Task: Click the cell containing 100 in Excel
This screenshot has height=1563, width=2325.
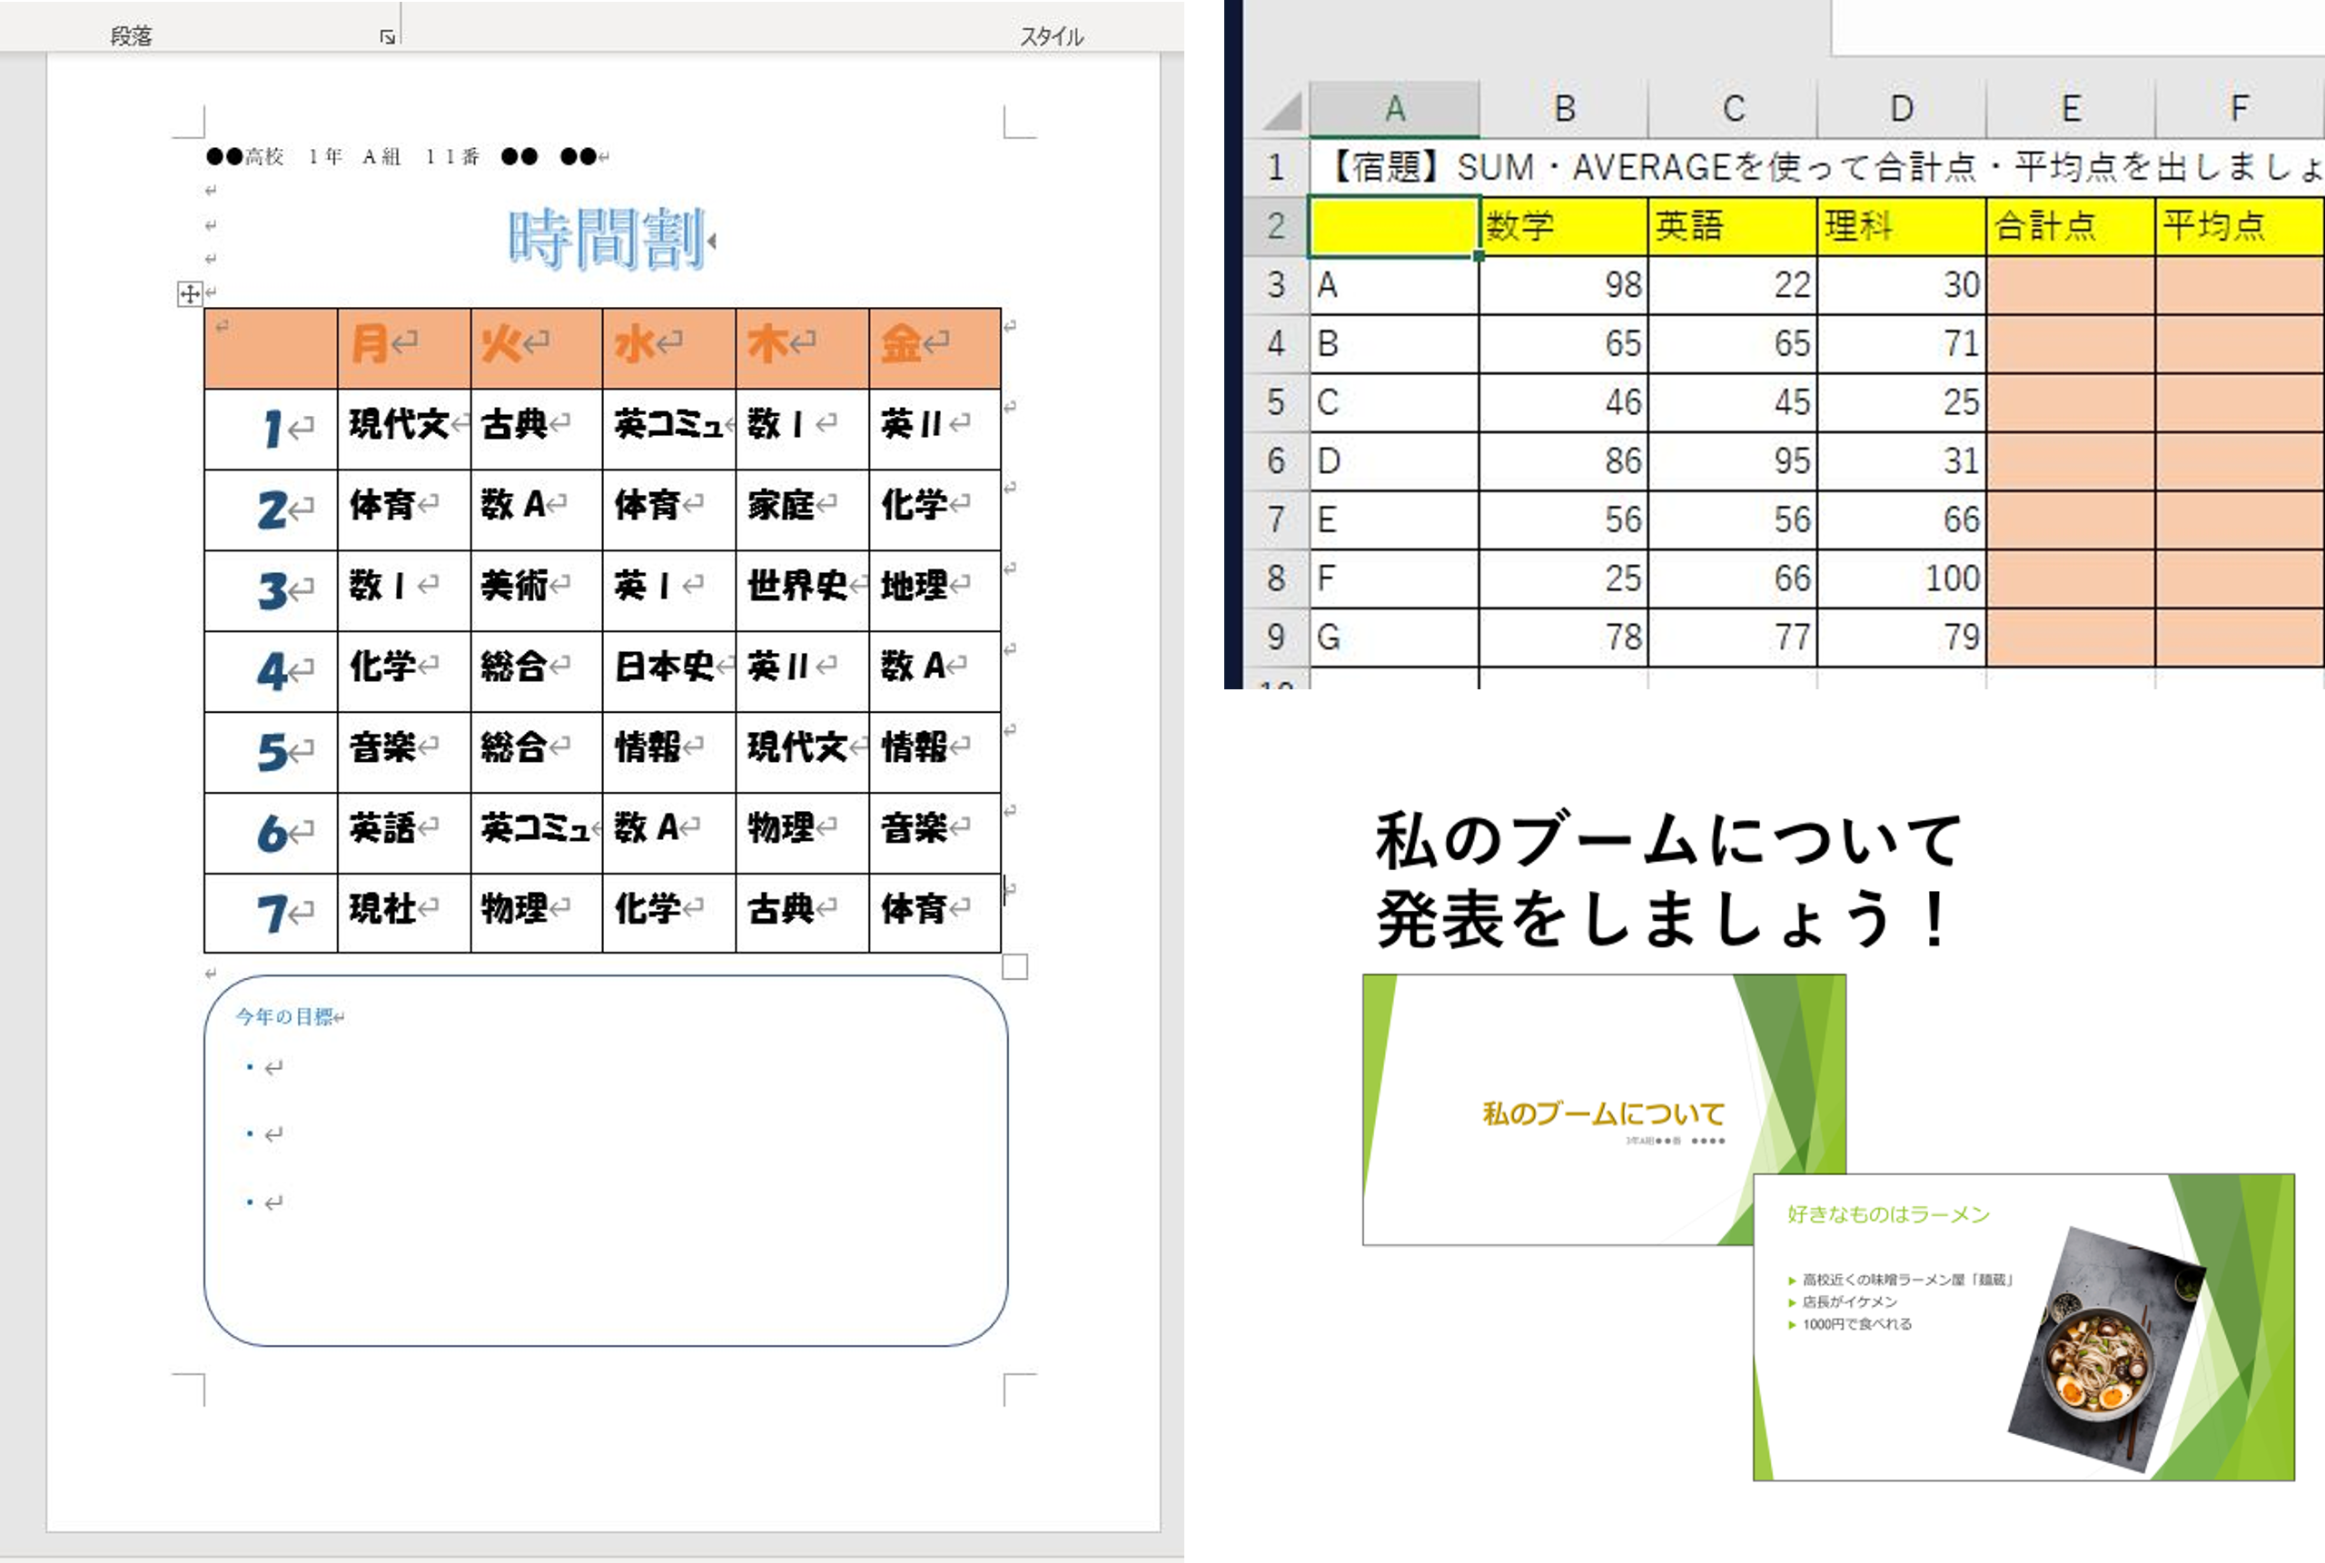Action: click(x=1902, y=579)
